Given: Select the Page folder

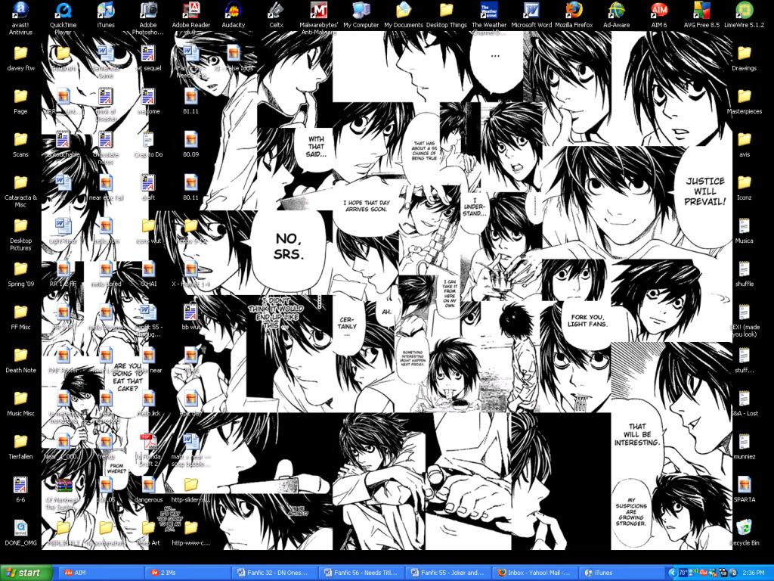Looking at the screenshot, I should (x=20, y=101).
